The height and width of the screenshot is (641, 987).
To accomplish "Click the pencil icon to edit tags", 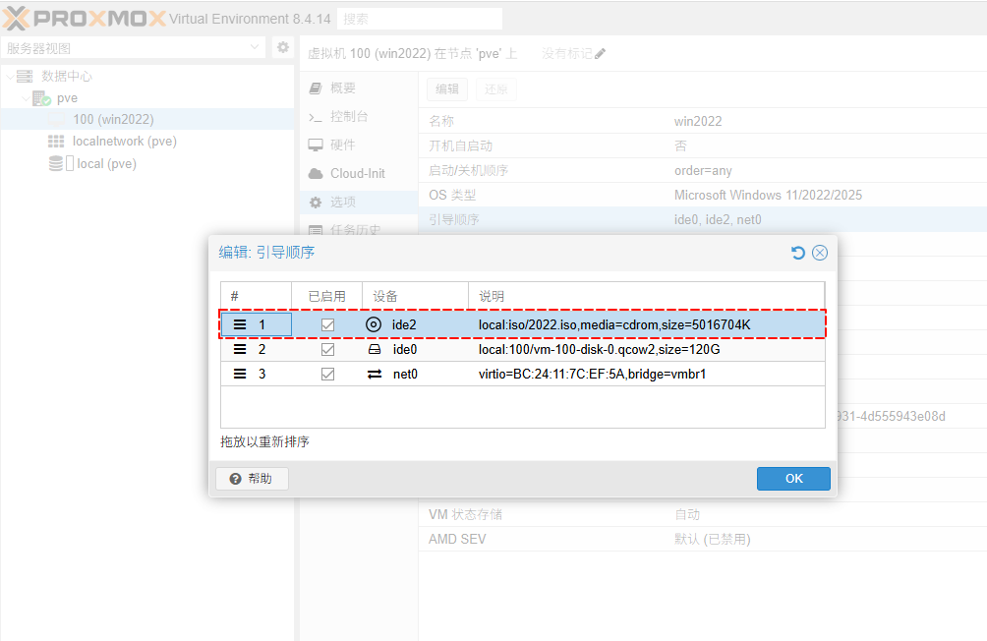I will [x=601, y=53].
